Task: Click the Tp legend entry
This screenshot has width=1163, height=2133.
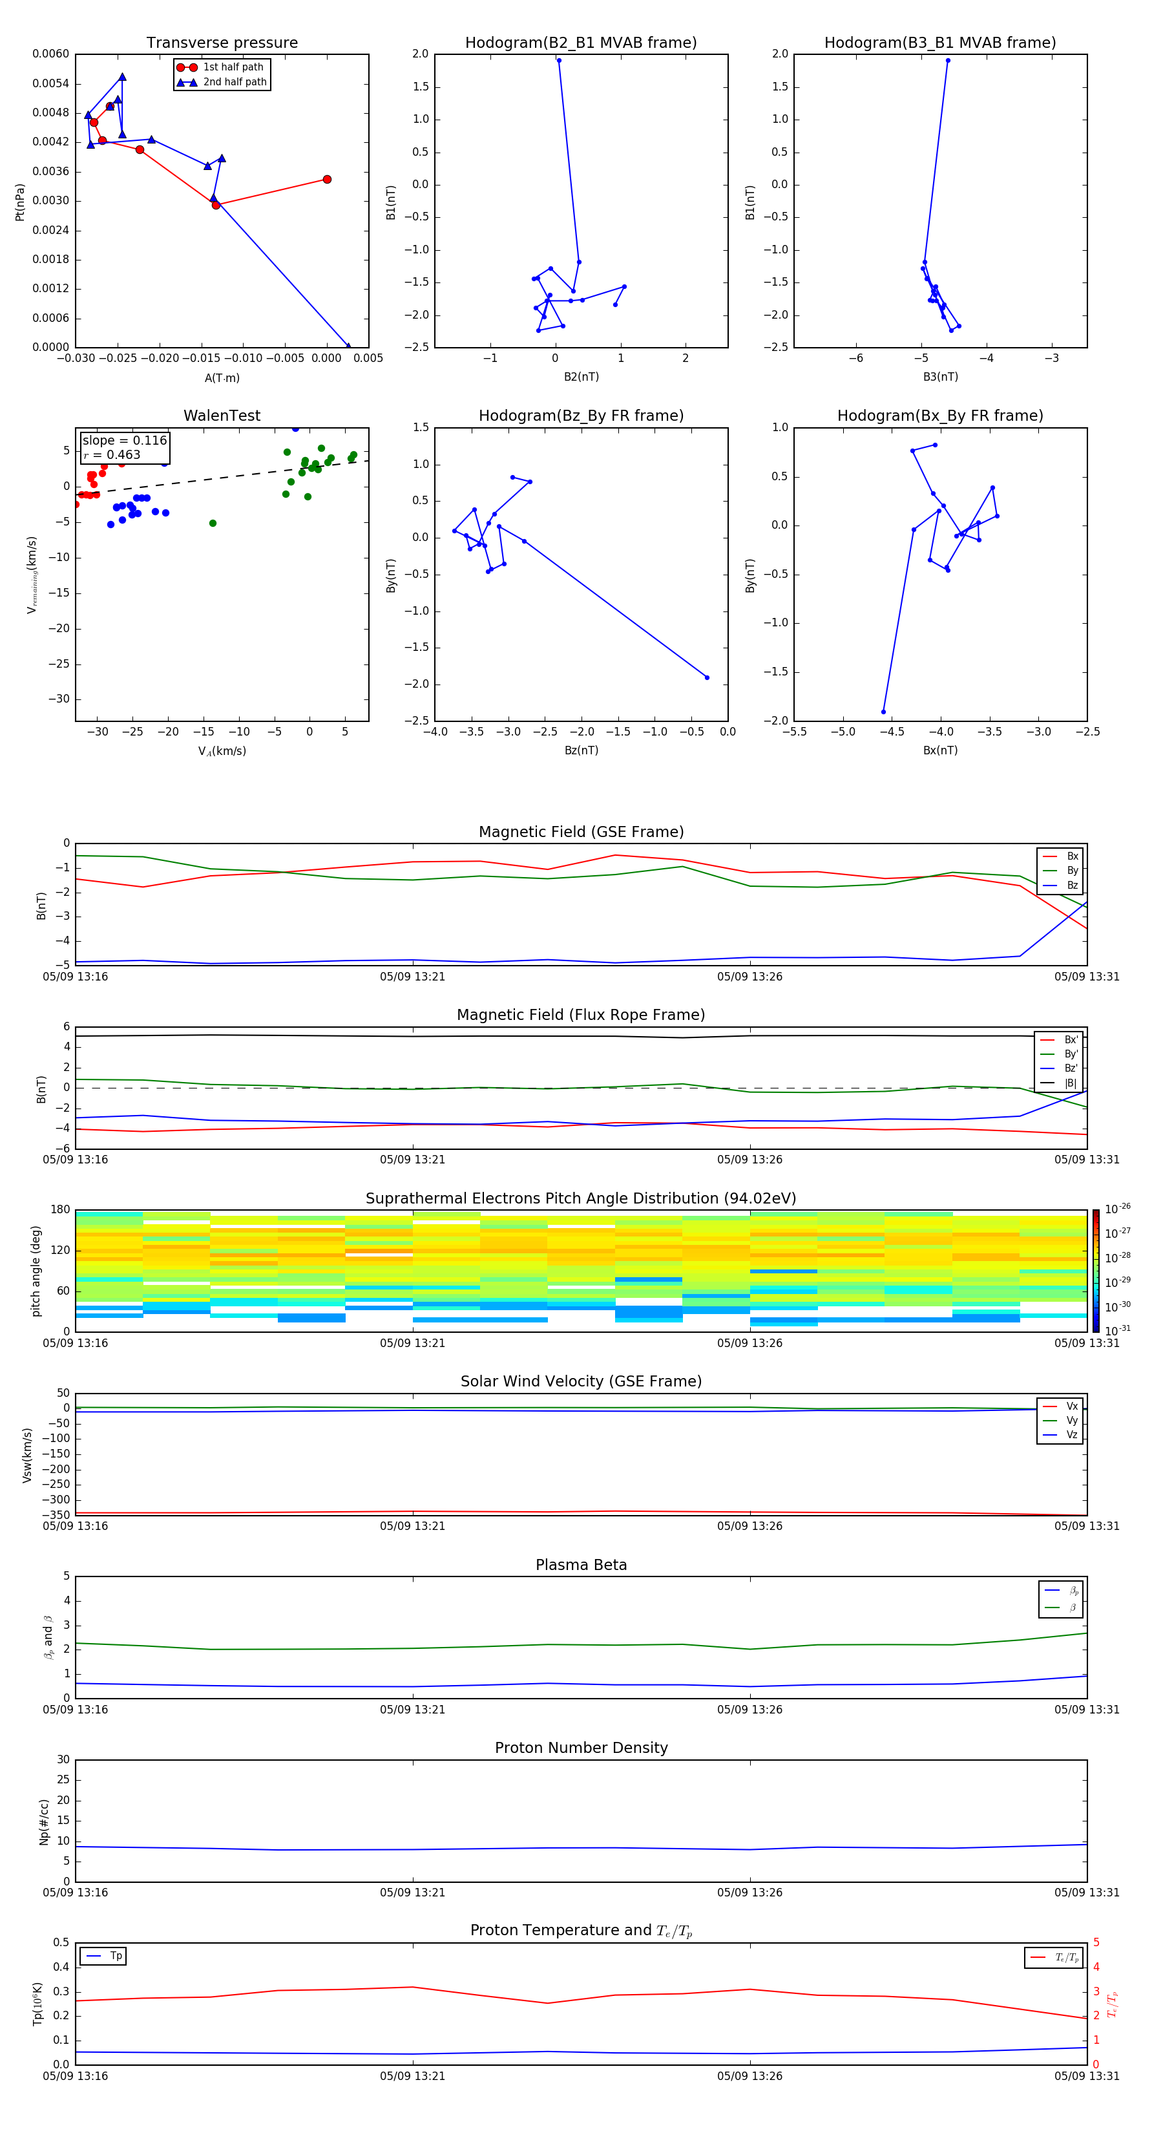Action: point(103,1956)
